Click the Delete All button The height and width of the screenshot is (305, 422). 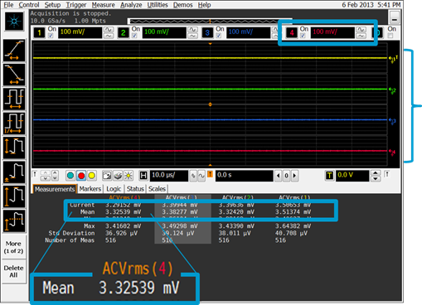click(13, 271)
